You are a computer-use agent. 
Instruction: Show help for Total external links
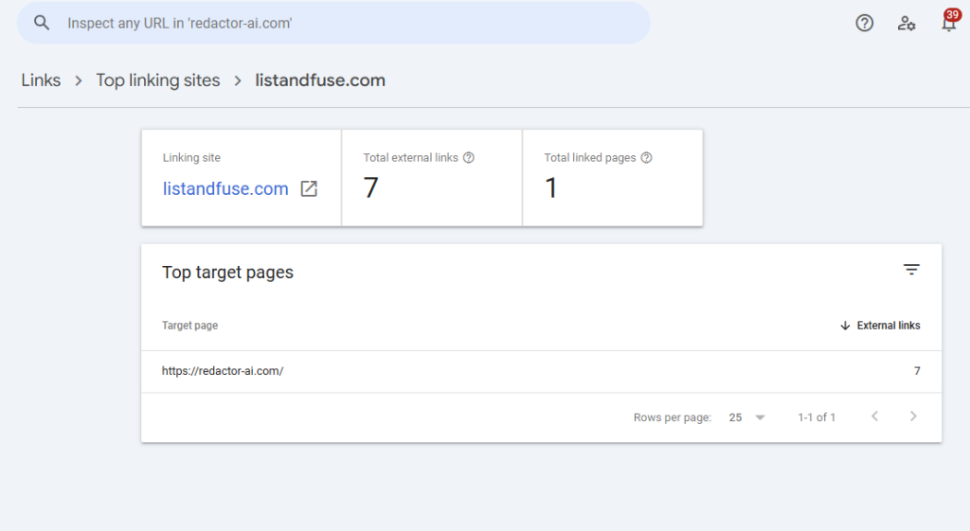click(x=469, y=158)
